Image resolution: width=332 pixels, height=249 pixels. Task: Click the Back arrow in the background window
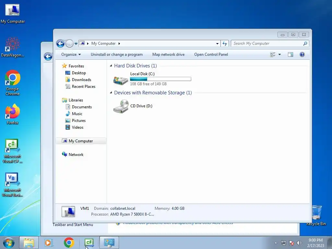[48, 56]
